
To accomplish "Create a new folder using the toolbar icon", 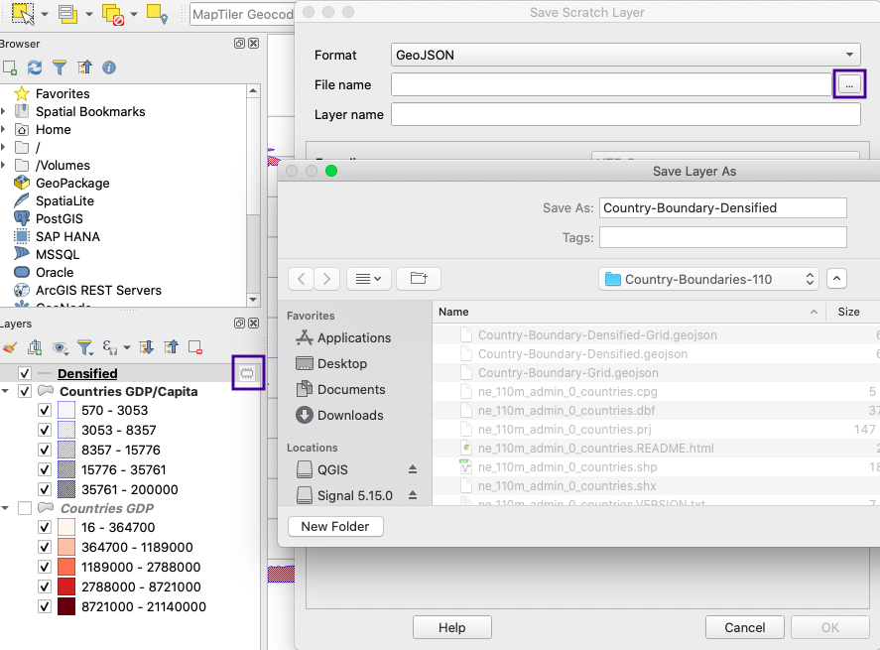I will tap(418, 279).
